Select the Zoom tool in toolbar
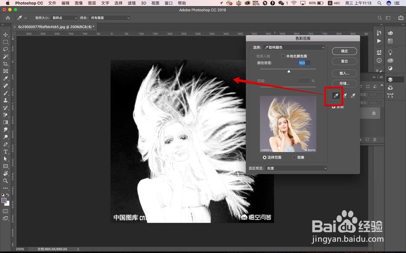This screenshot has width=406, height=253. tap(5, 181)
